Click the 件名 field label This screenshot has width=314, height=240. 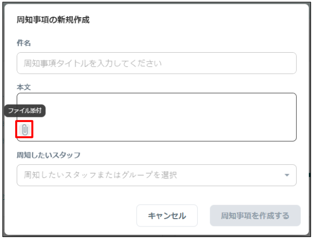click(23, 43)
